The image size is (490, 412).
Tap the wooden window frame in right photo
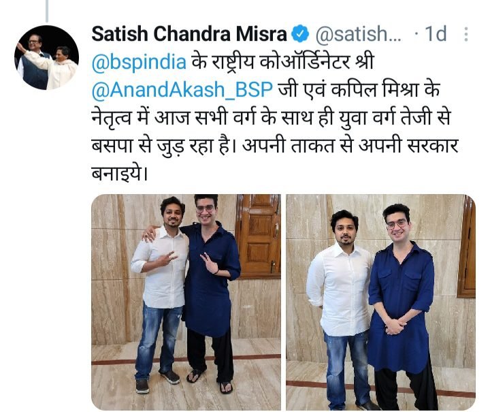(x=467, y=247)
